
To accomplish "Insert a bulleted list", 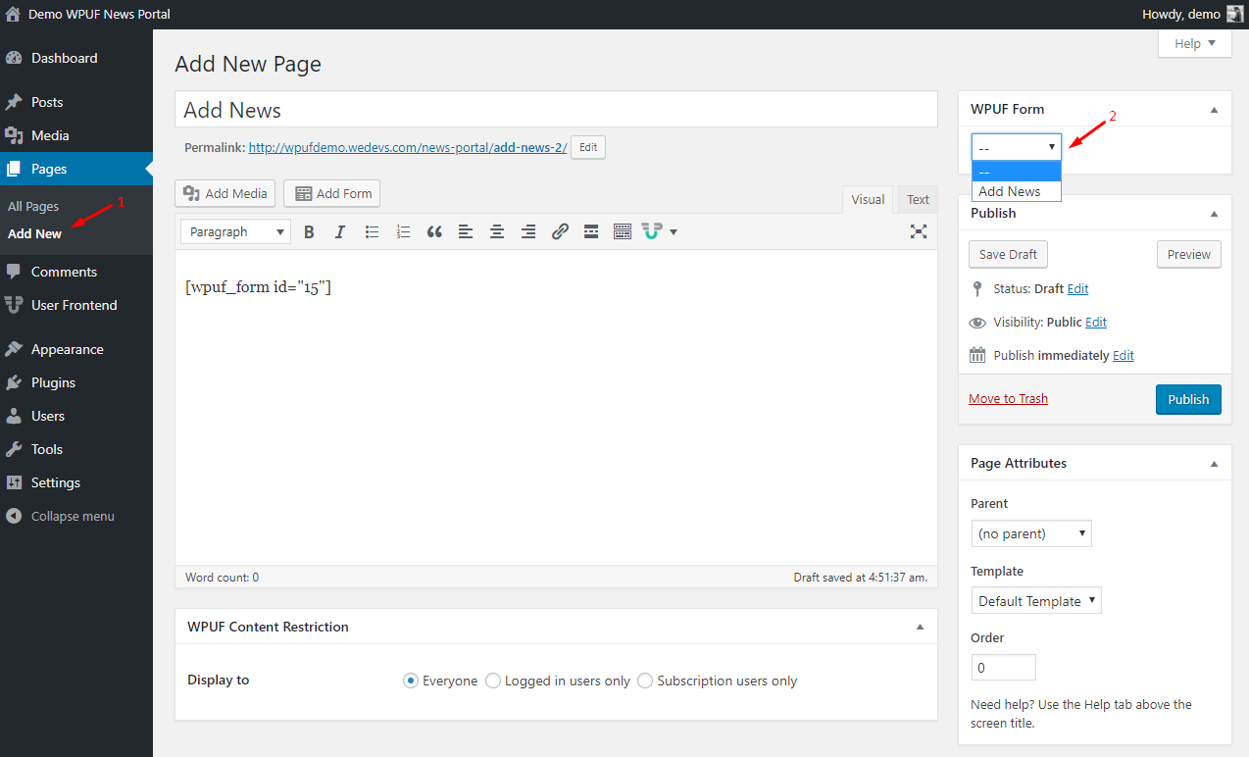I will point(372,232).
